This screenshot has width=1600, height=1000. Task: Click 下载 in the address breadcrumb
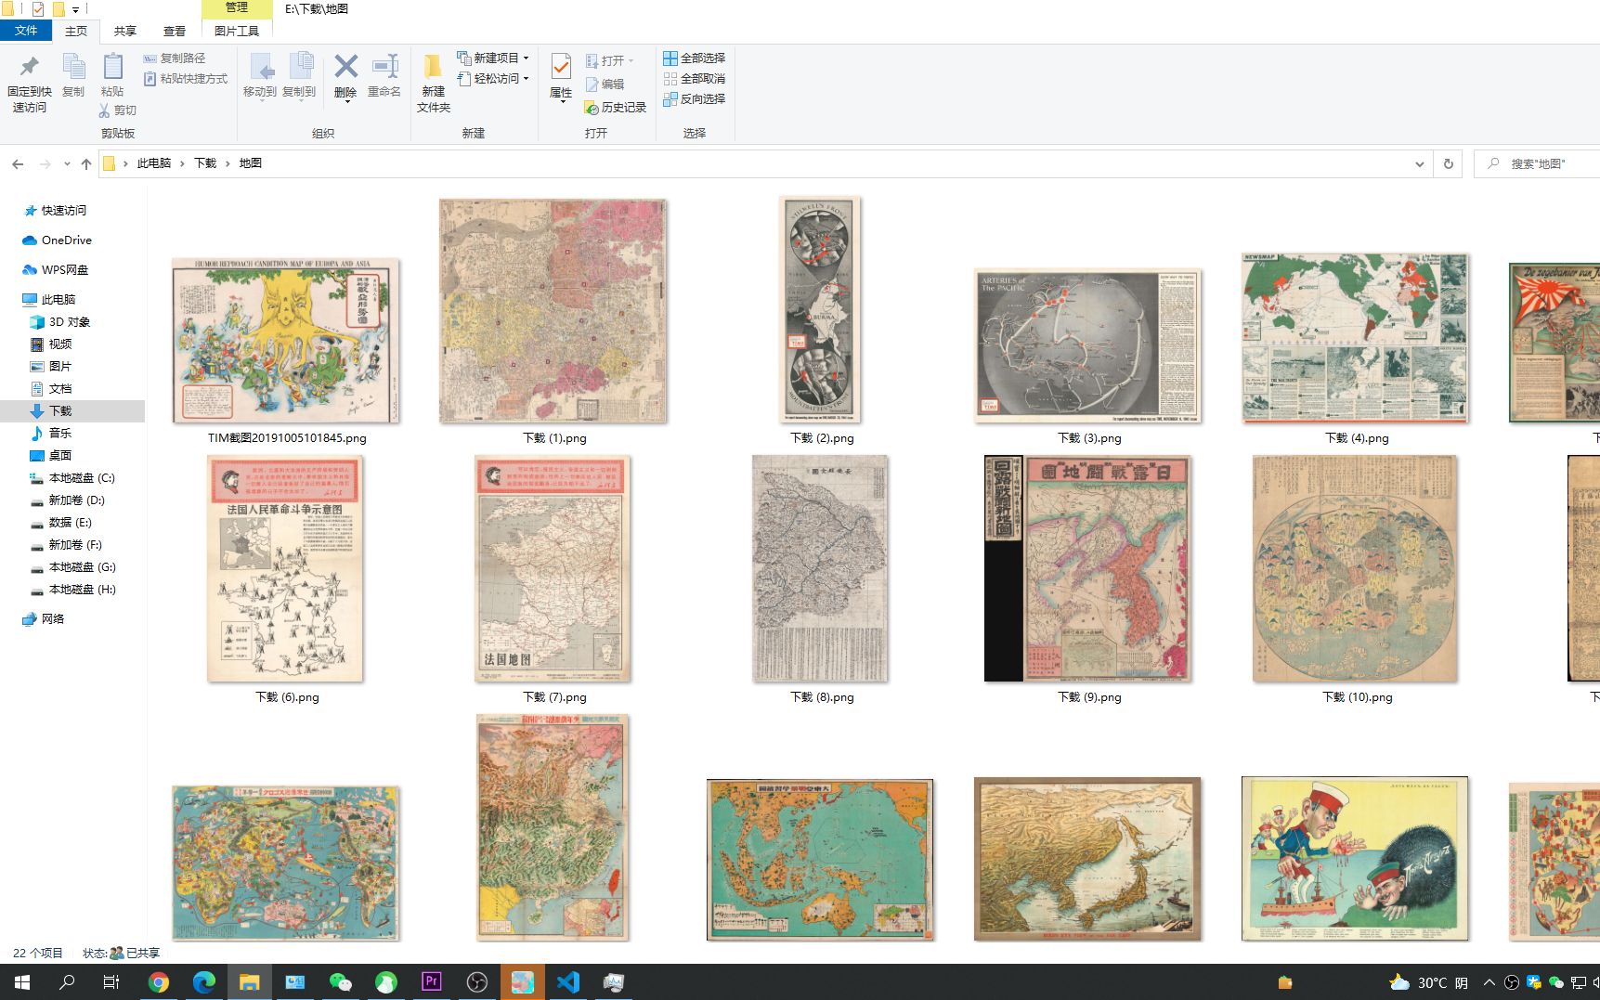[205, 163]
